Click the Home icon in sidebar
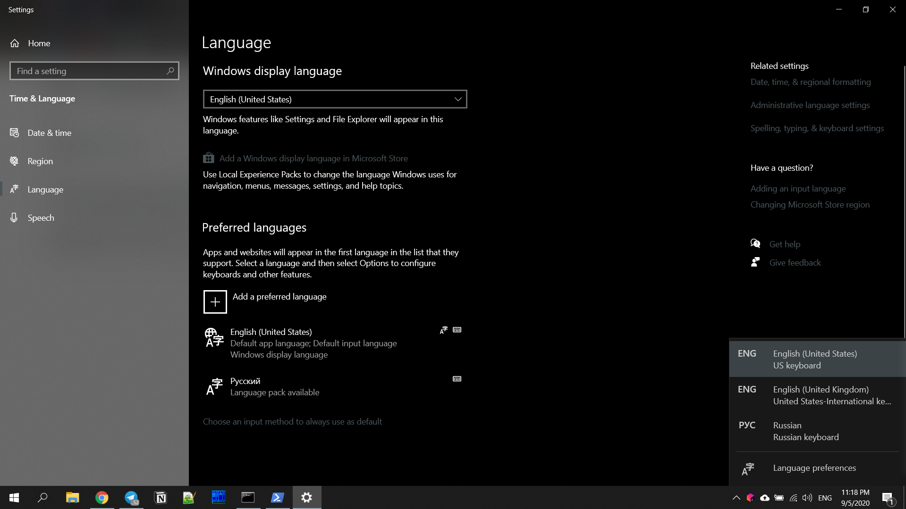 click(15, 43)
